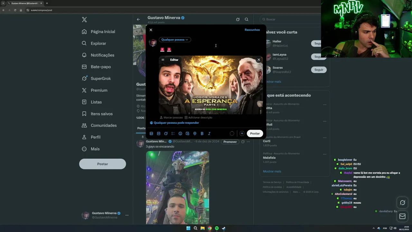Open Comunidades in sidebar
The image size is (412, 232).
99,125
